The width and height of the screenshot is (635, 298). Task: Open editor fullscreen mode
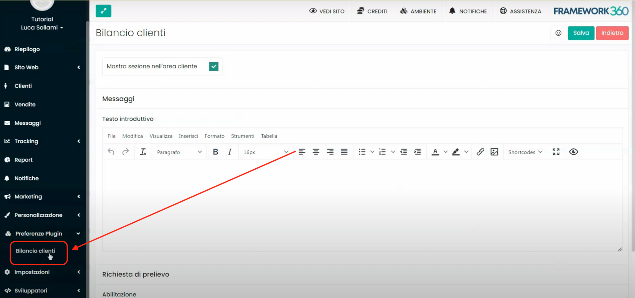coord(556,152)
